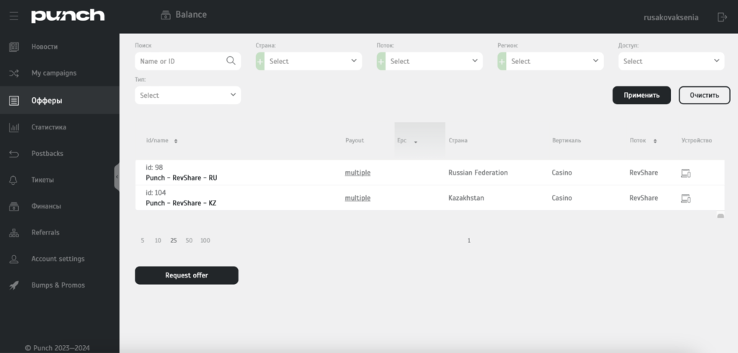Click Russian Federation country cell
738x353 pixels.
tap(479, 173)
